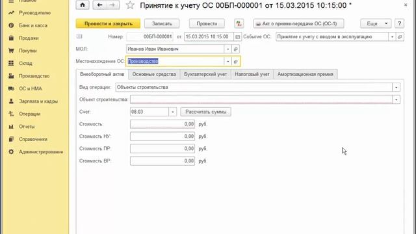Image resolution: width=416 pixels, height=234 pixels.
Task: Open Администрирование gear icon
Action: pos(11,151)
